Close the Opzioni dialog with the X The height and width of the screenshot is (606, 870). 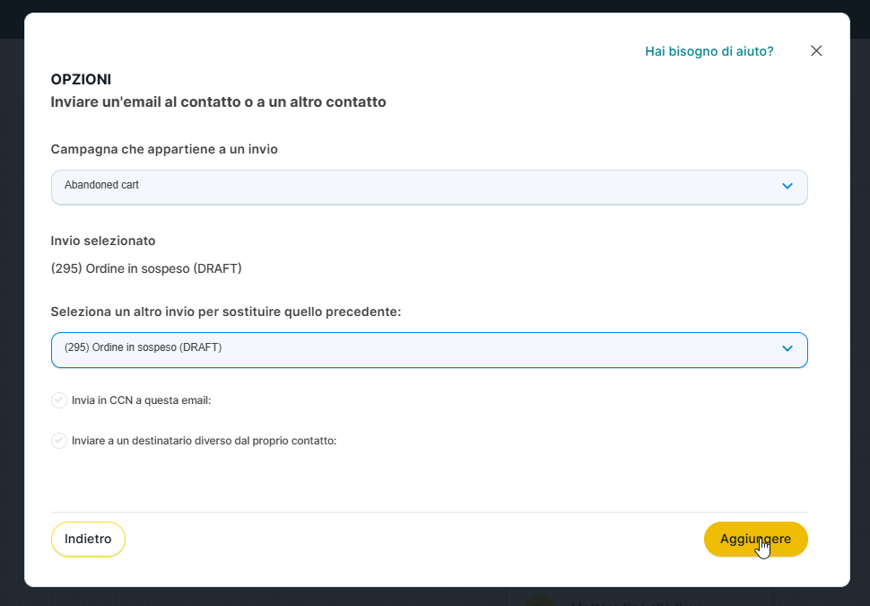click(x=816, y=51)
